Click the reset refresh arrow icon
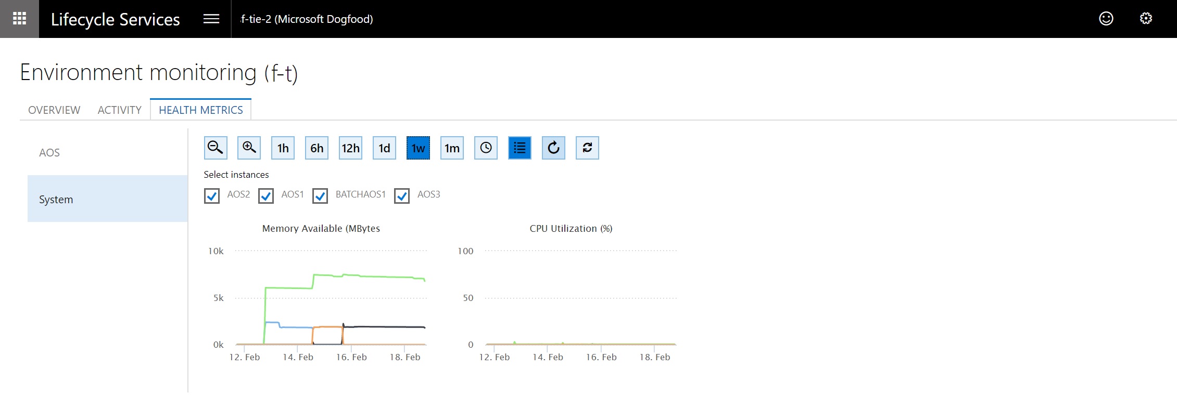Viewport: 1177px width, 407px height. point(553,148)
